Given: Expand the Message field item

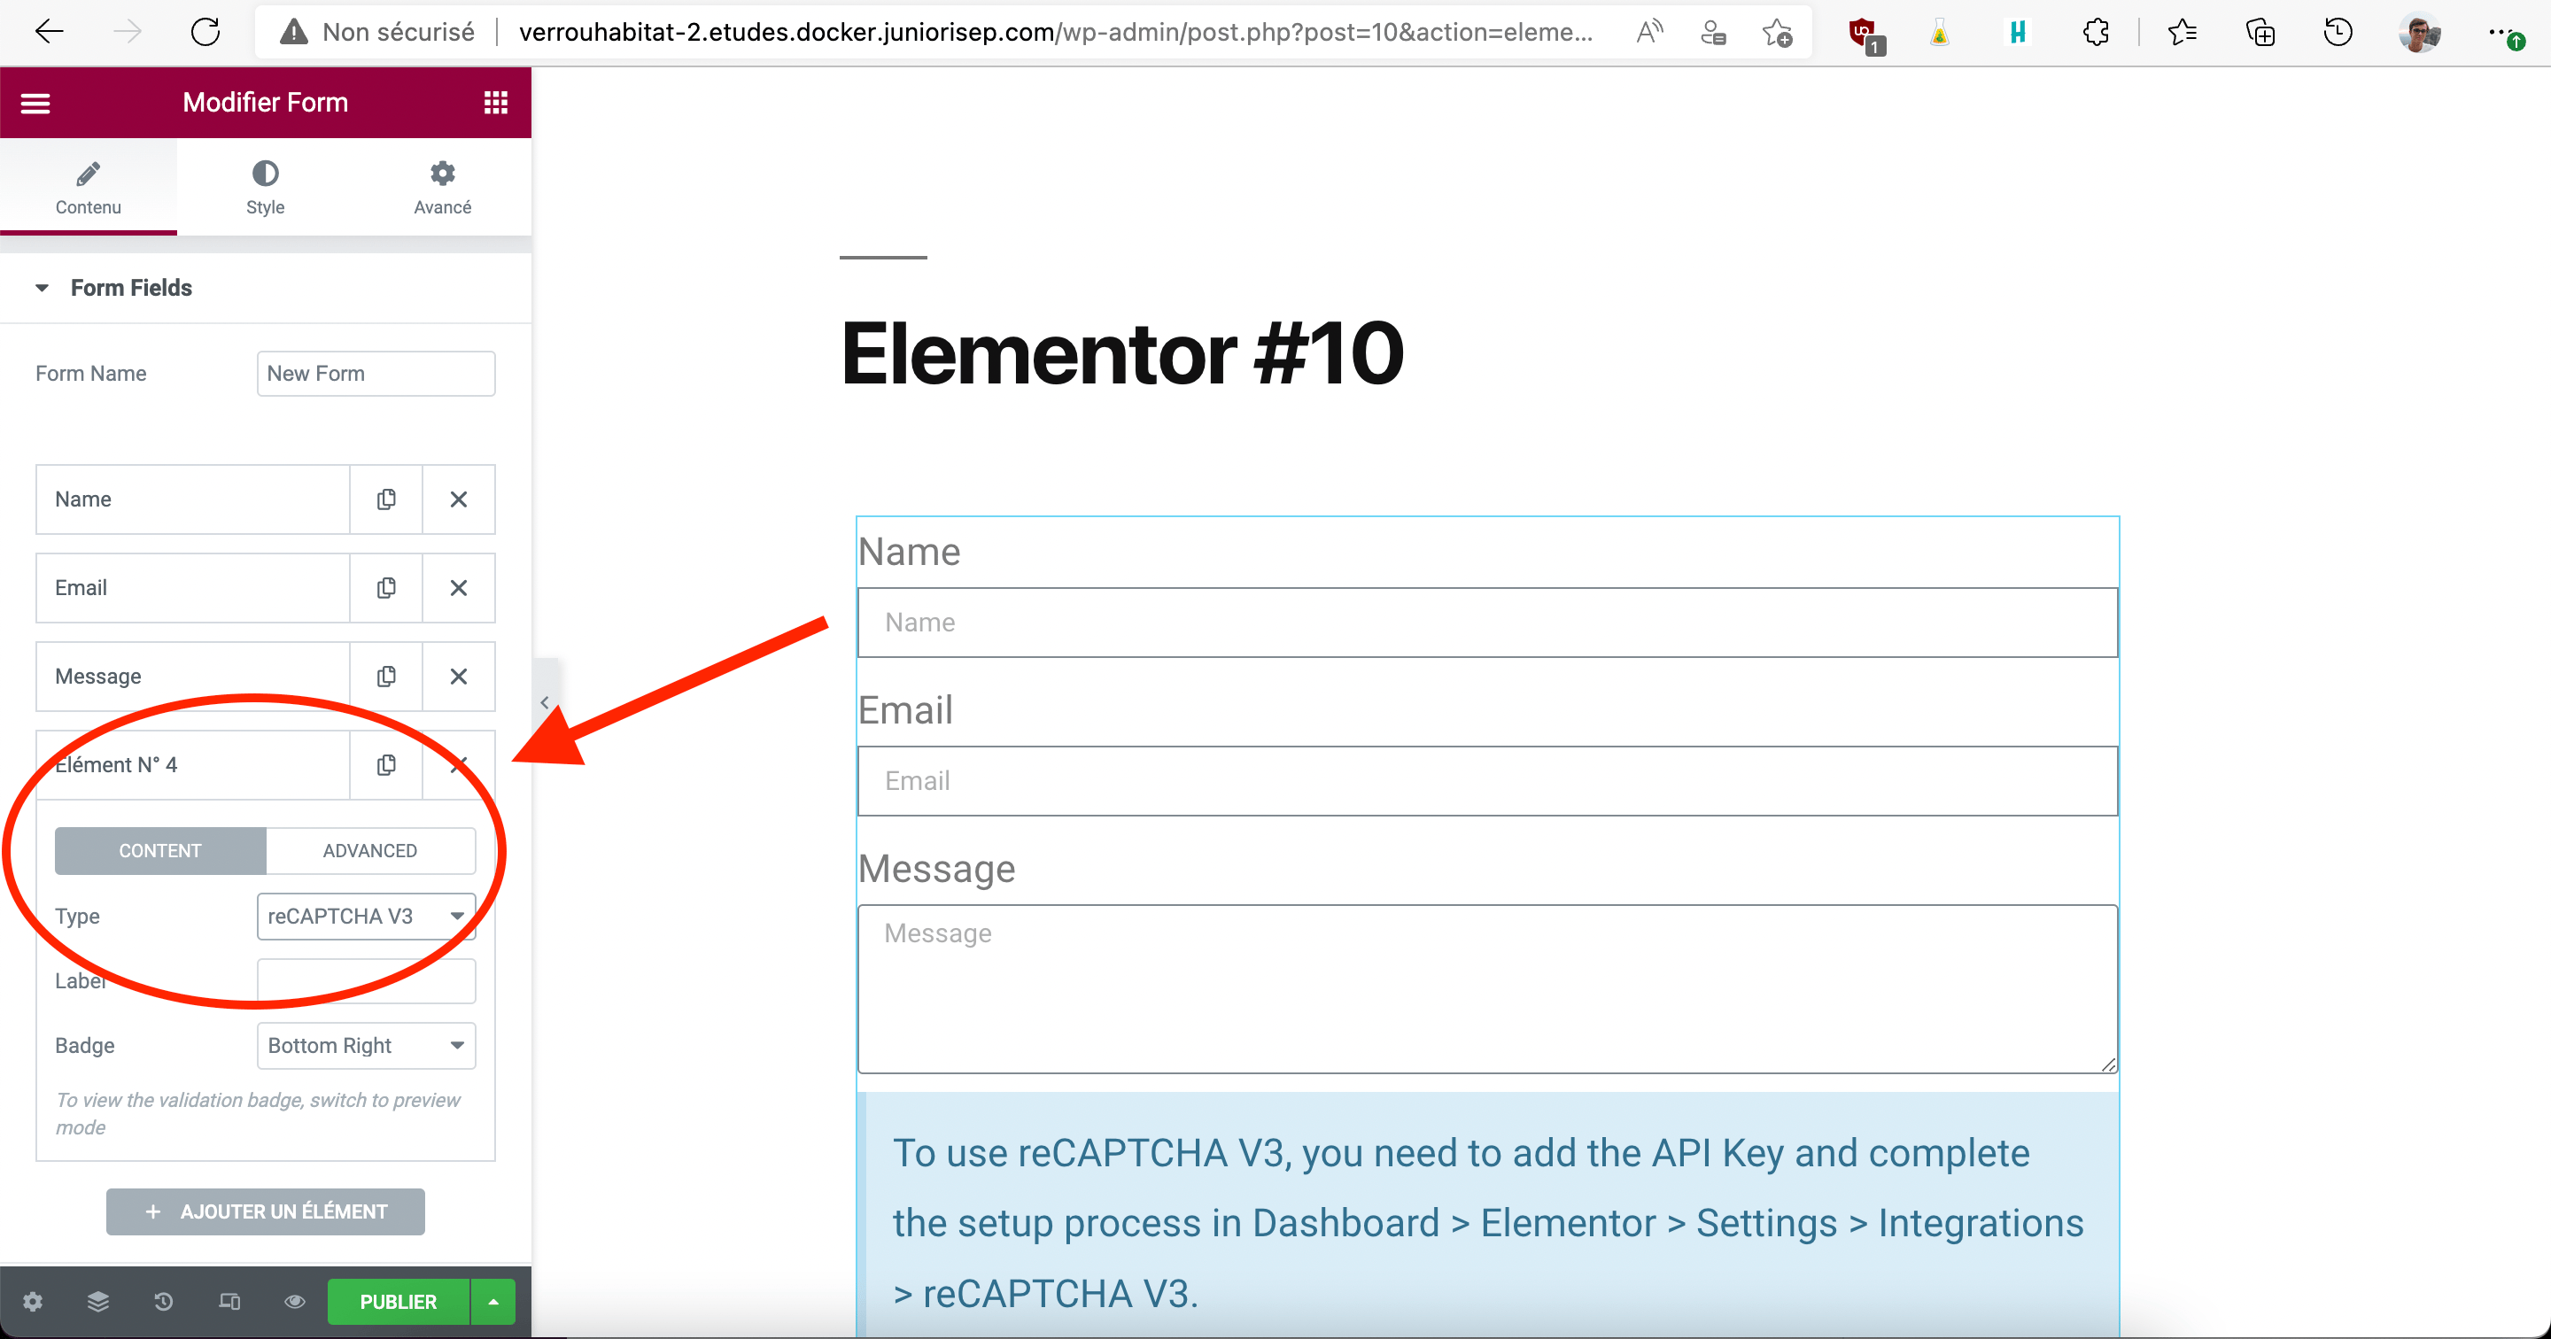Looking at the screenshot, I should pos(193,677).
